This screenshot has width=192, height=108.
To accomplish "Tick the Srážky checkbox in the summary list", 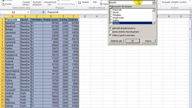I will [111, 20].
